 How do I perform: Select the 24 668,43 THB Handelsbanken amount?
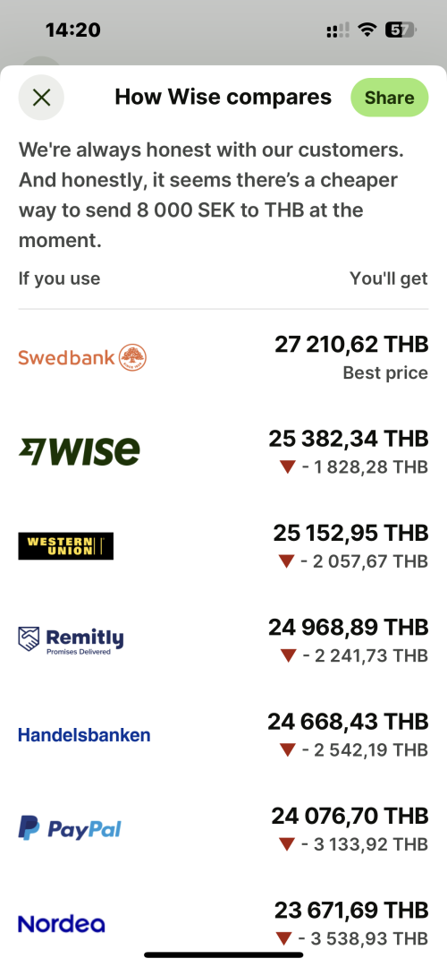[348, 721]
